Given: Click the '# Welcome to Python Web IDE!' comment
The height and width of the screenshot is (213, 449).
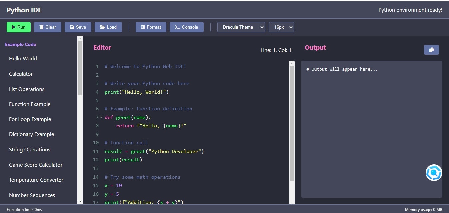Looking at the screenshot, I should [x=145, y=66].
